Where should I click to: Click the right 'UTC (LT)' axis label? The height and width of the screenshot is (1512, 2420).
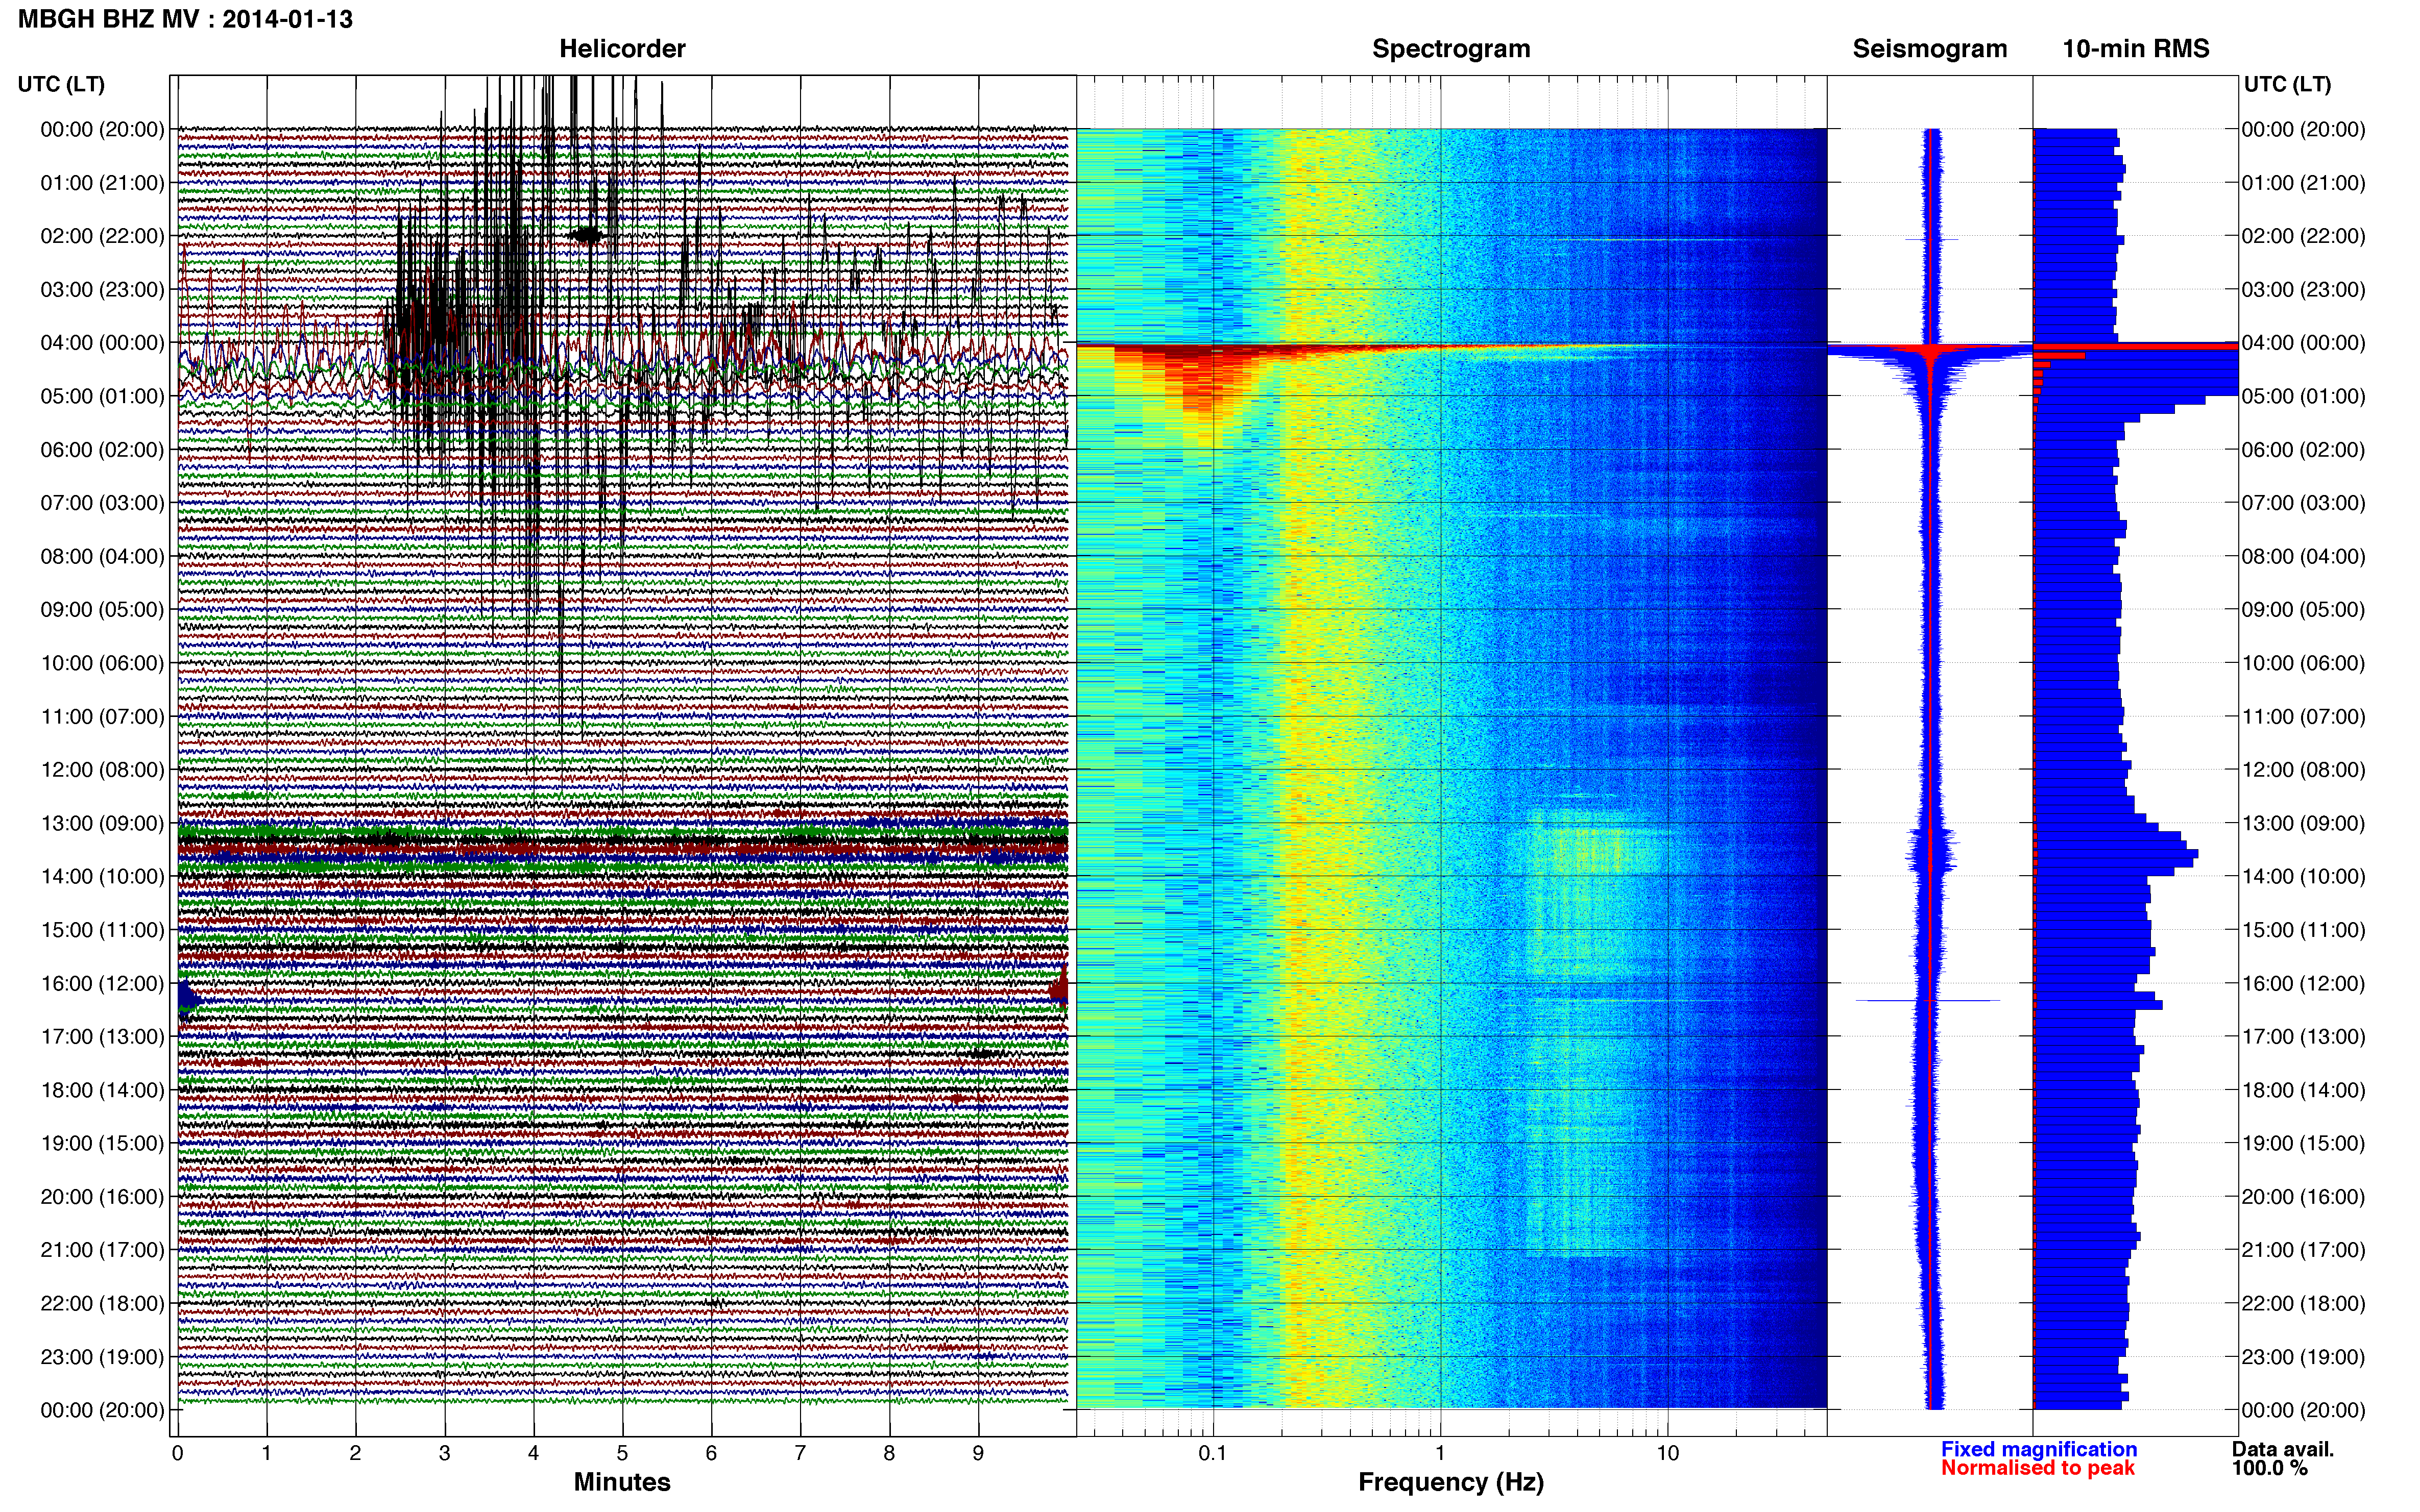click(x=2287, y=84)
